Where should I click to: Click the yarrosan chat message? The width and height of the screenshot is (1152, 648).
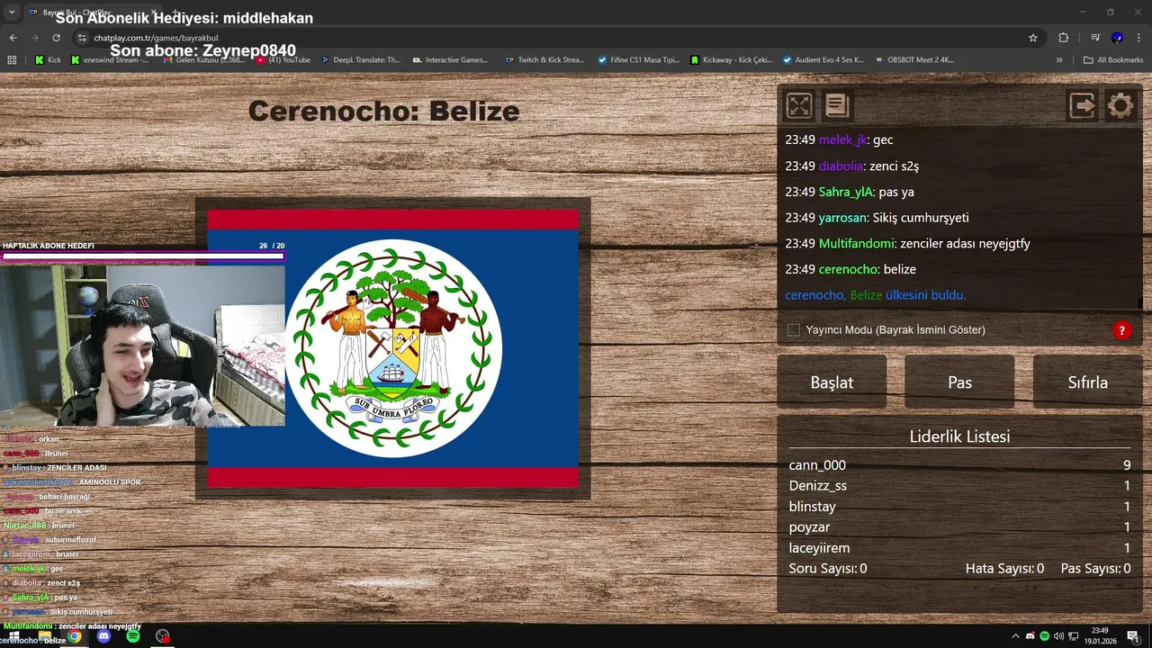click(877, 218)
